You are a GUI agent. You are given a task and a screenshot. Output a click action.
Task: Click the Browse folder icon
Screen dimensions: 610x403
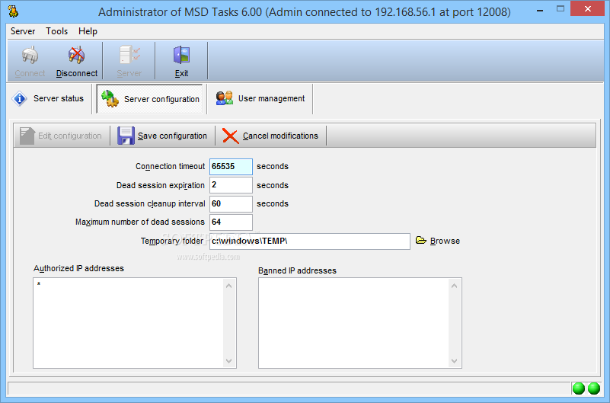click(x=421, y=240)
